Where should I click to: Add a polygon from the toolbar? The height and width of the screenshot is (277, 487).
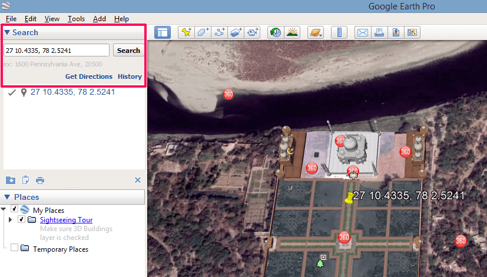(x=203, y=32)
